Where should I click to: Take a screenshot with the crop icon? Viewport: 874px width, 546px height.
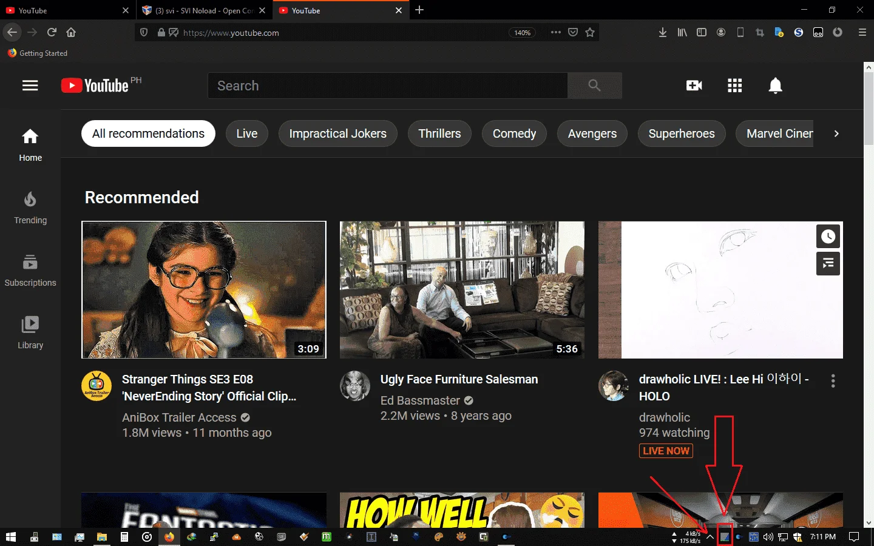point(760,32)
